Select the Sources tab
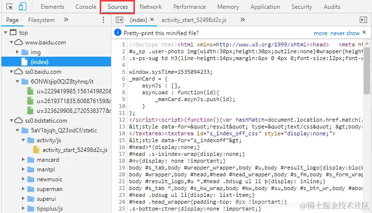The height and width of the screenshot is (213, 372). [x=118, y=7]
